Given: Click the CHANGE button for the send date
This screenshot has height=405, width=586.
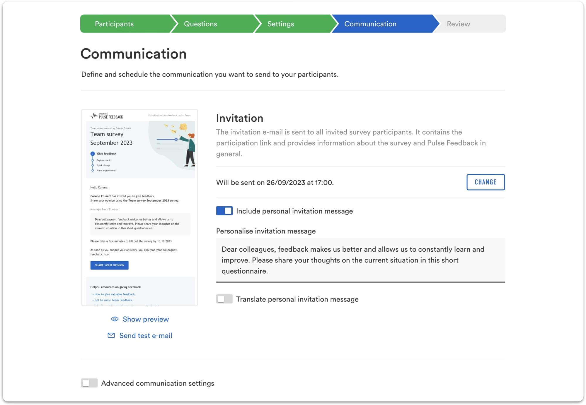Looking at the screenshot, I should [x=486, y=182].
